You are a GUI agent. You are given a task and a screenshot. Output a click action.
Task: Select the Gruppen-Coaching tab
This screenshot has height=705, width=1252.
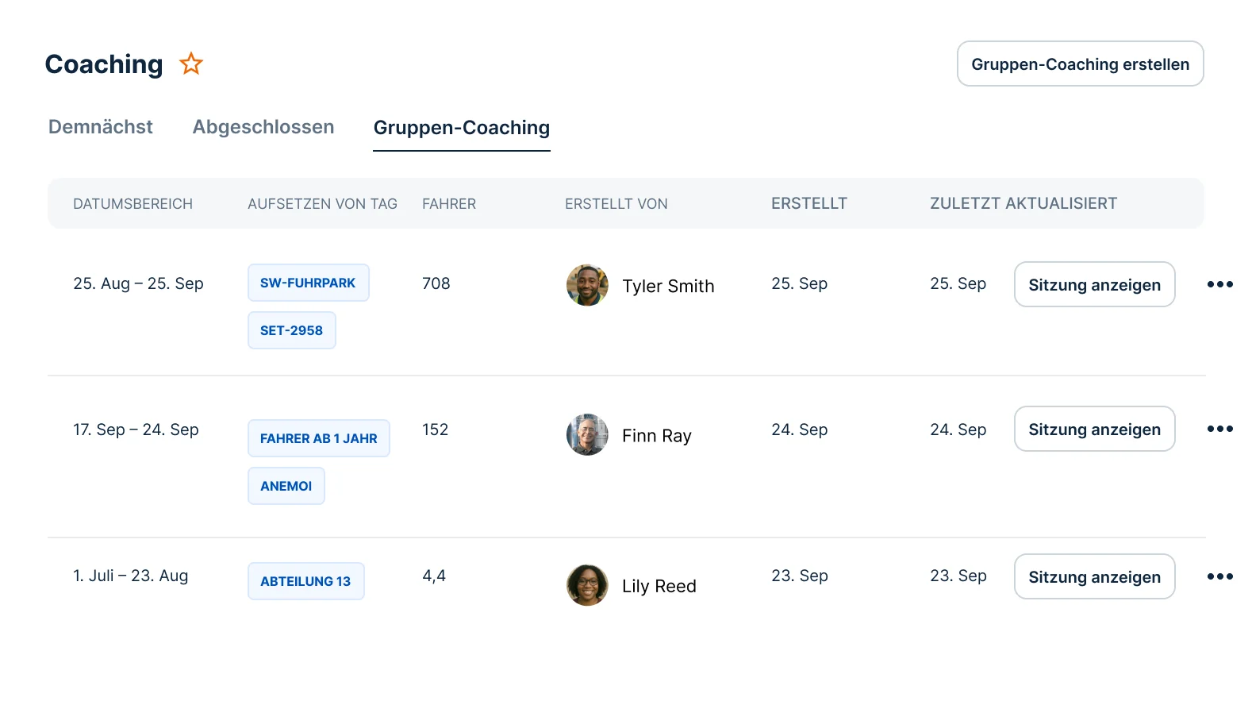[462, 128]
